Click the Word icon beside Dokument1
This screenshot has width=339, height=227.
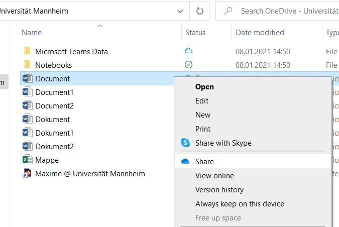(28, 133)
